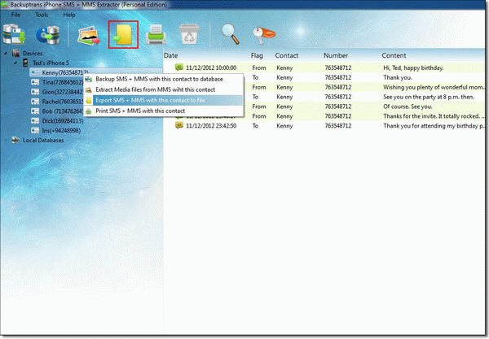Expand the Local Databases node
The height and width of the screenshot is (339, 489).
pos(6,140)
